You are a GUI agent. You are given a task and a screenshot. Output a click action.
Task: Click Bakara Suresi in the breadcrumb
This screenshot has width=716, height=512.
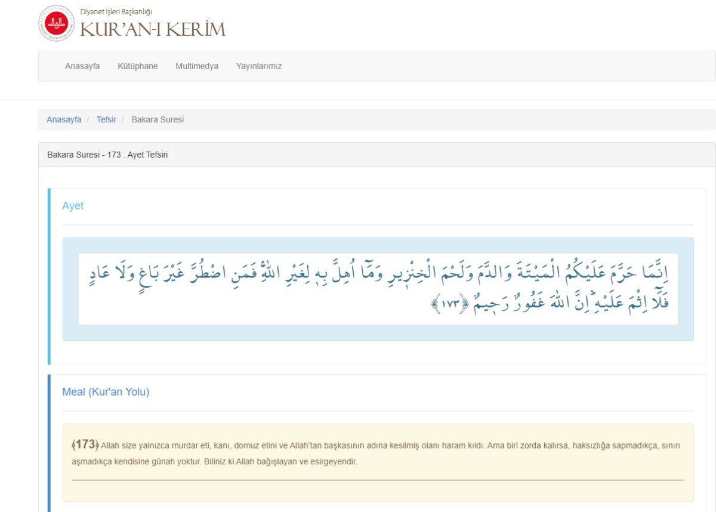158,119
